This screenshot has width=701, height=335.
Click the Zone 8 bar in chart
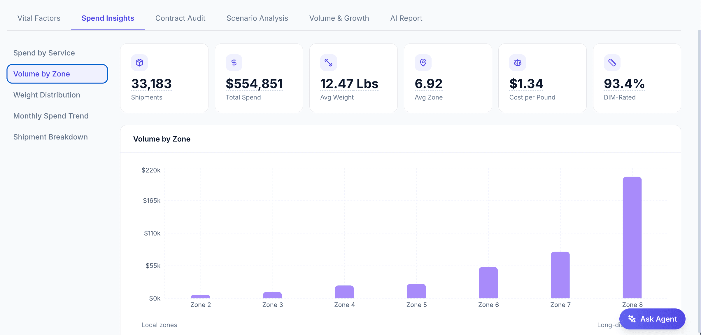click(632, 238)
